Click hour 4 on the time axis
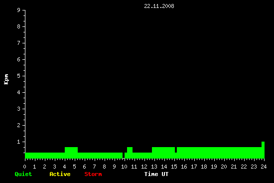 click(64, 167)
